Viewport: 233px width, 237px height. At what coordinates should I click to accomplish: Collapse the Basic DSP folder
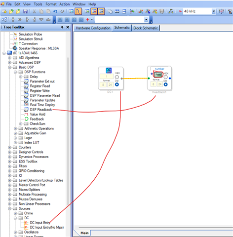(9, 67)
